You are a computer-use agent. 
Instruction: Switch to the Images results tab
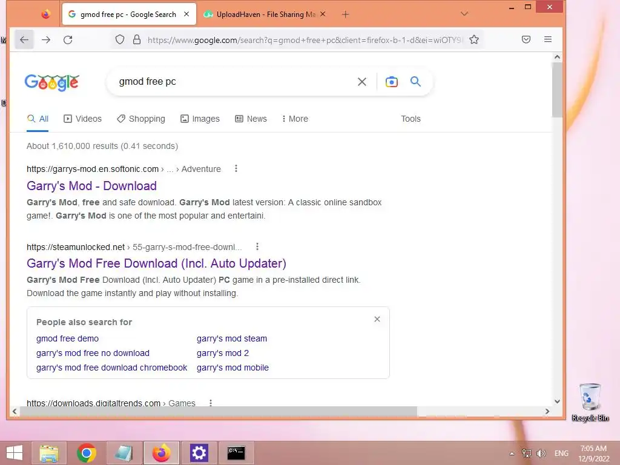tap(200, 119)
